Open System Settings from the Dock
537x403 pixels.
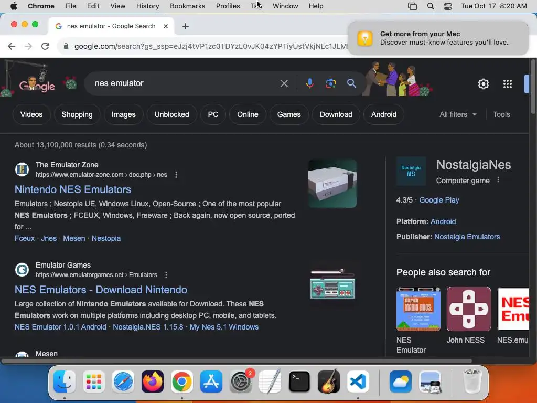click(241, 381)
